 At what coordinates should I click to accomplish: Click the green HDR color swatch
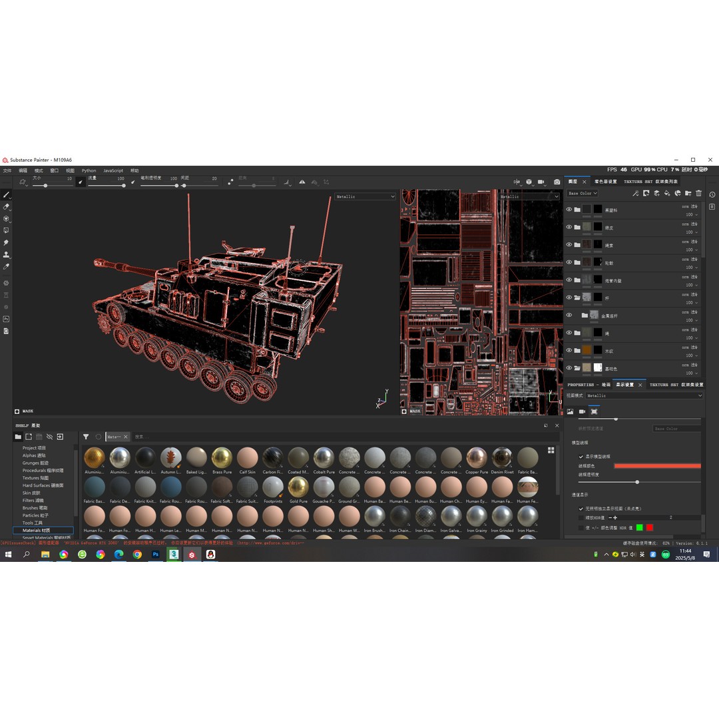(640, 528)
